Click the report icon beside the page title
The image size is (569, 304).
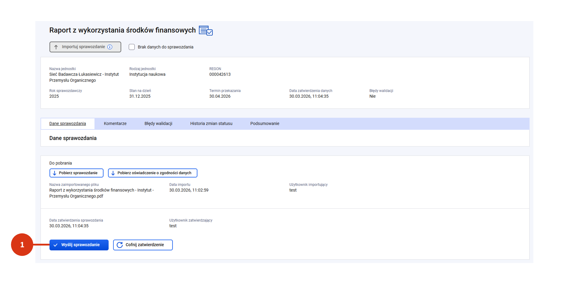(x=206, y=31)
